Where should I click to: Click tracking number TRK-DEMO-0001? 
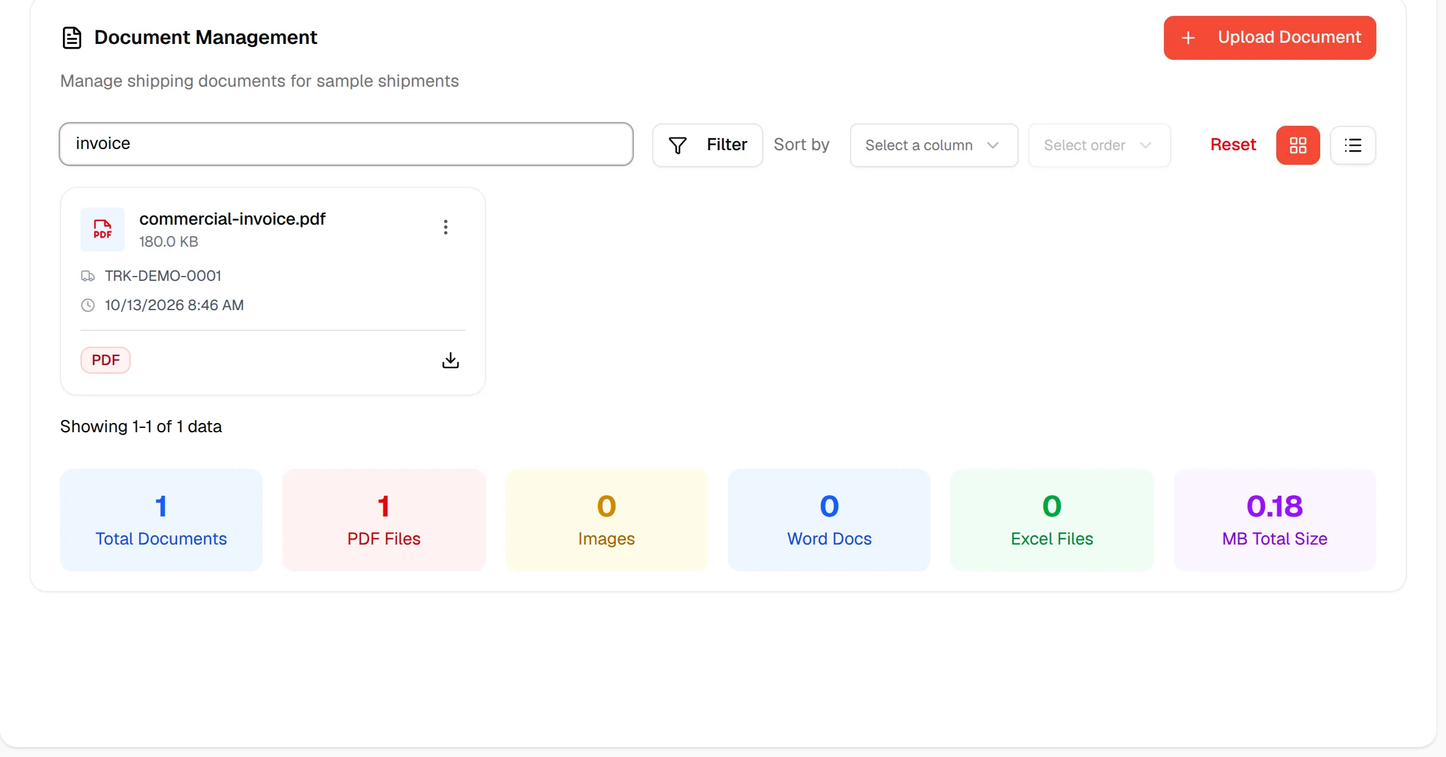(163, 276)
